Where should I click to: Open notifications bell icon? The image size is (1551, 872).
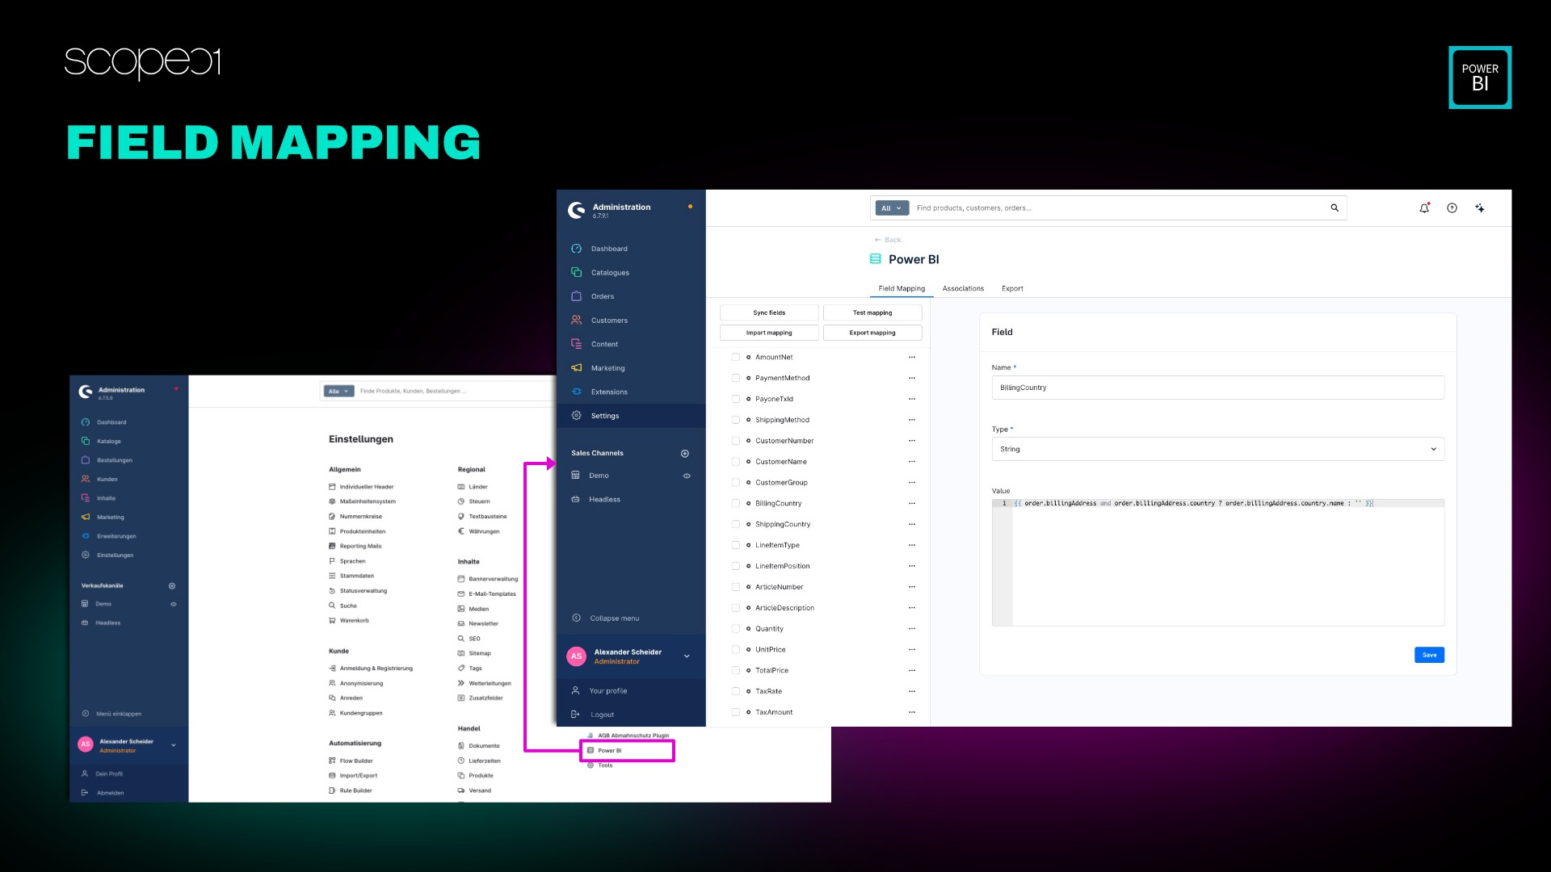[1424, 208]
